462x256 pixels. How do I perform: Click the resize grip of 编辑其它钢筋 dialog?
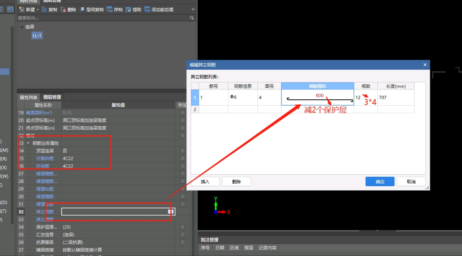(427, 188)
